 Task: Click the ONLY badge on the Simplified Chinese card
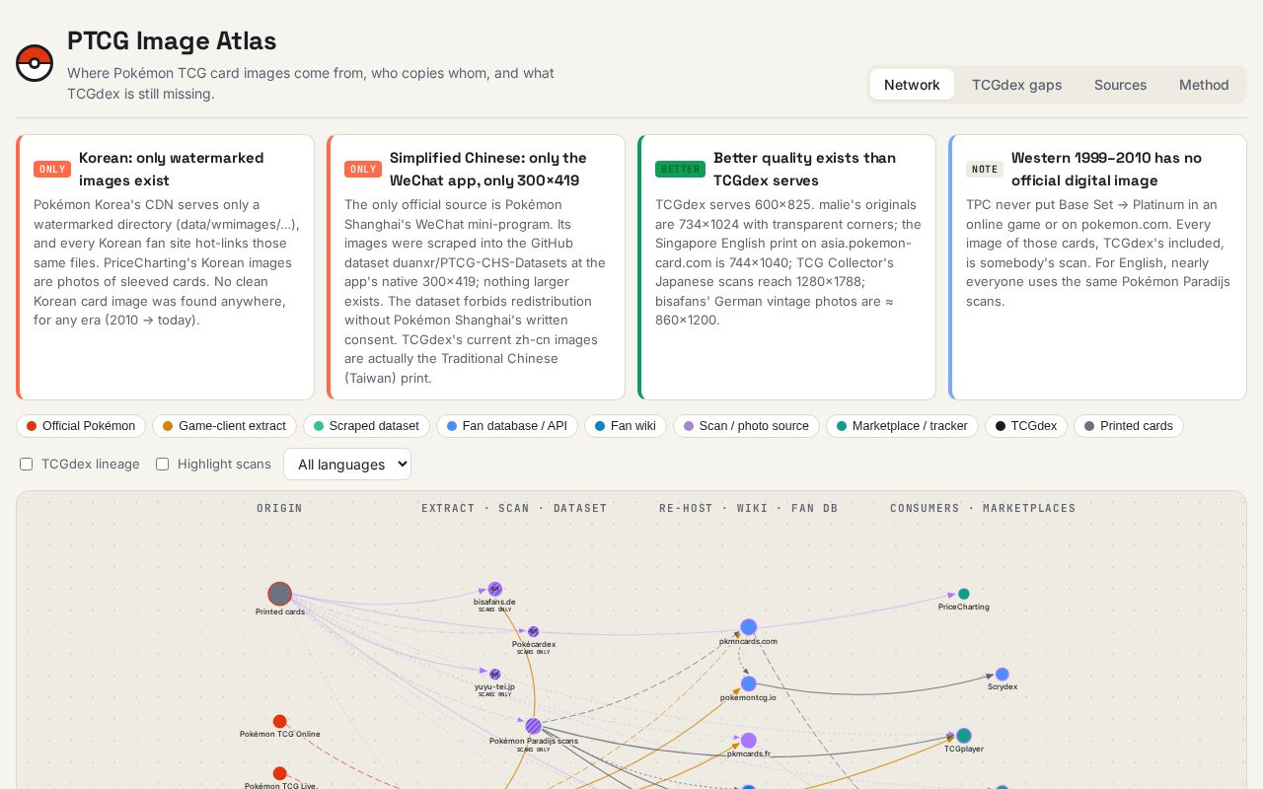[363, 169]
